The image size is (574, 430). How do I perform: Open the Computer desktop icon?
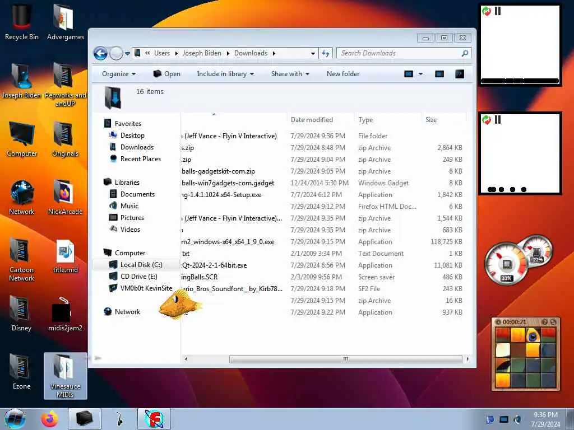pyautogui.click(x=22, y=139)
